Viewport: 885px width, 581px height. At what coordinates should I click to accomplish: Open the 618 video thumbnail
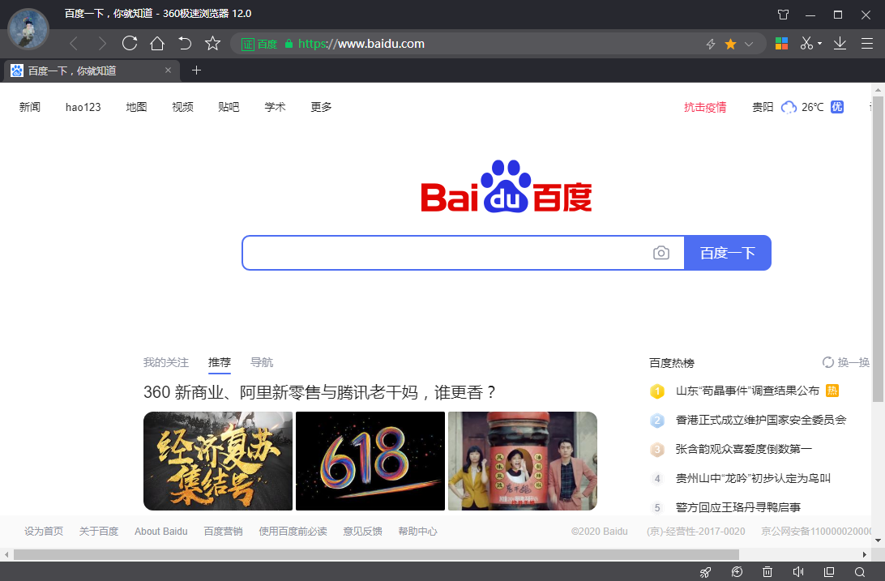(370, 461)
